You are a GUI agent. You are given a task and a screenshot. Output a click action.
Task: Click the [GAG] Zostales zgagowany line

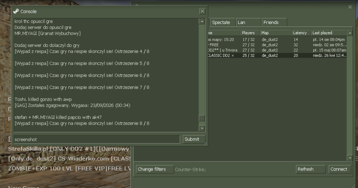(x=72, y=105)
